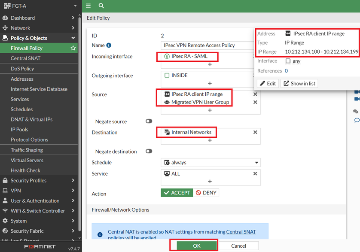Cancel editing the policy
The width and height of the screenshot is (360, 252).
238,246
